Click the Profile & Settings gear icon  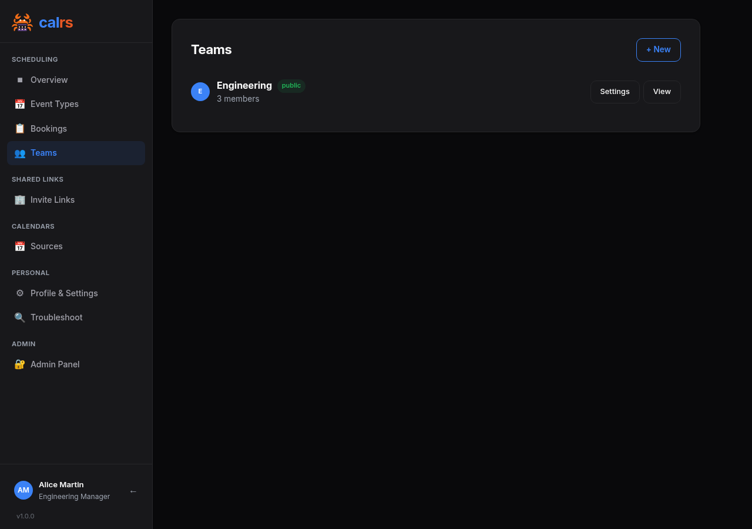tap(20, 293)
